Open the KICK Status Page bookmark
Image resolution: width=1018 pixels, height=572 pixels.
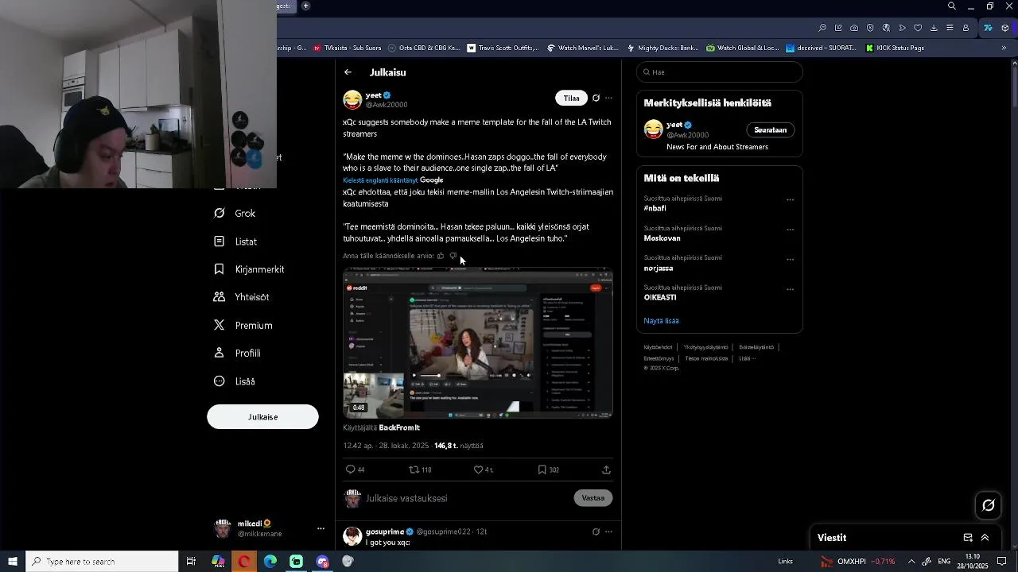click(895, 48)
